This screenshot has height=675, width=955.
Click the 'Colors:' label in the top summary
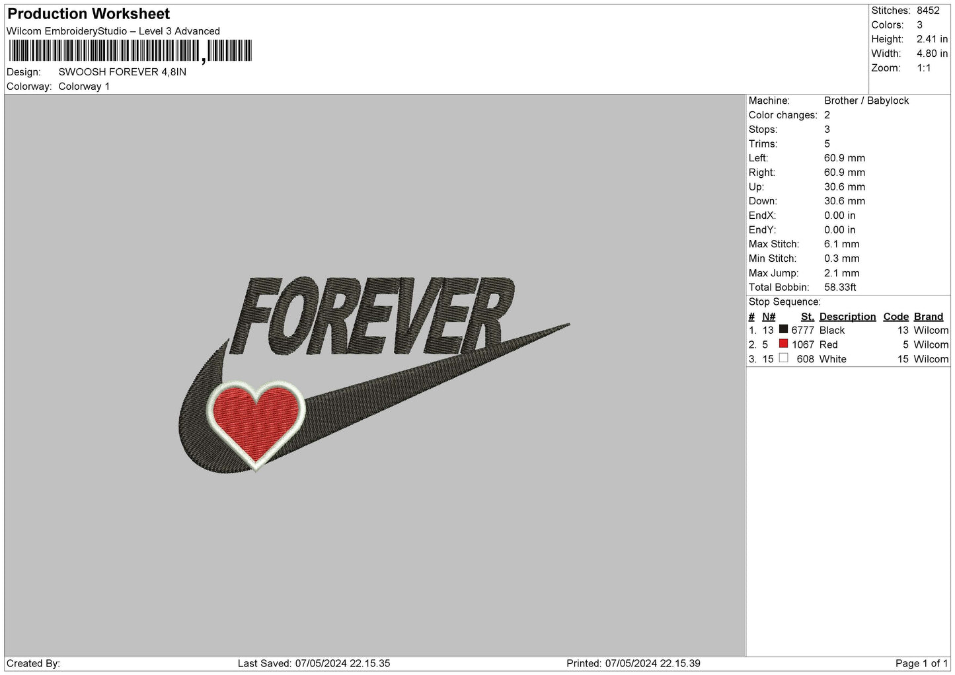[887, 25]
